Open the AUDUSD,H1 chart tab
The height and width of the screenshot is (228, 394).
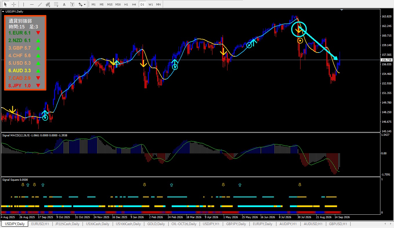[x=313, y=224]
